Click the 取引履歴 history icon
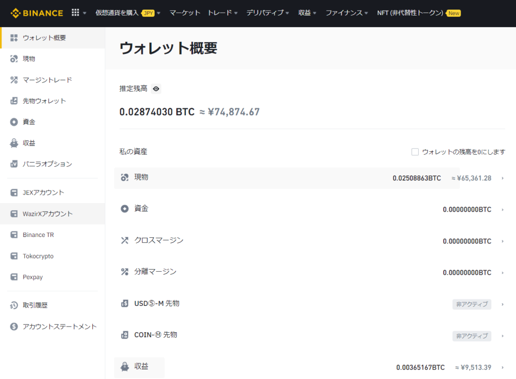516x379 pixels. [14, 305]
